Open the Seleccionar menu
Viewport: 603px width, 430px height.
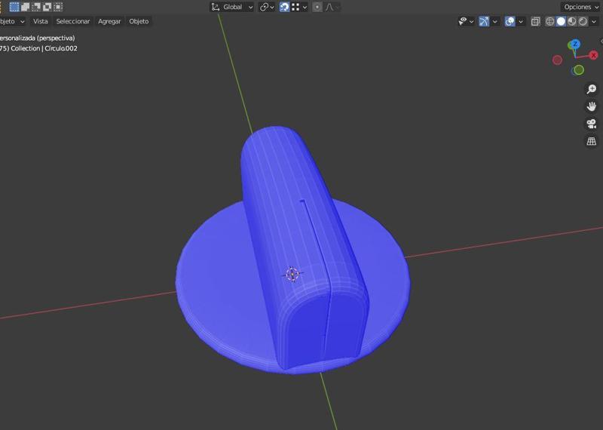click(73, 22)
